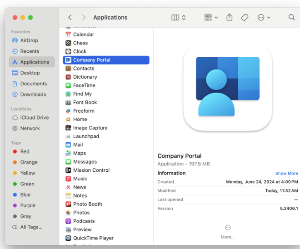The height and width of the screenshot is (249, 300).
Task: Click the Edit Tags icon
Action: [245, 17]
